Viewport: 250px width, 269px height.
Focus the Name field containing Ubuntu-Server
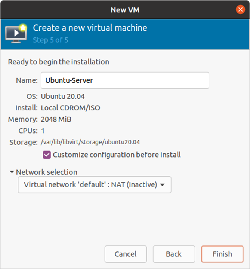click(124, 80)
